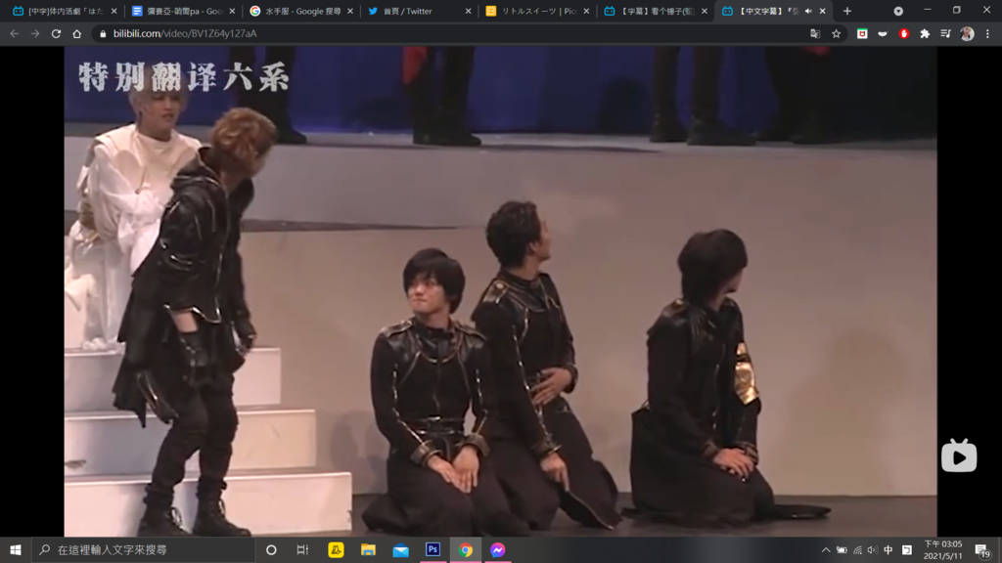Open network settings from the tray
Screen dimensions: 1002x563
click(857, 549)
